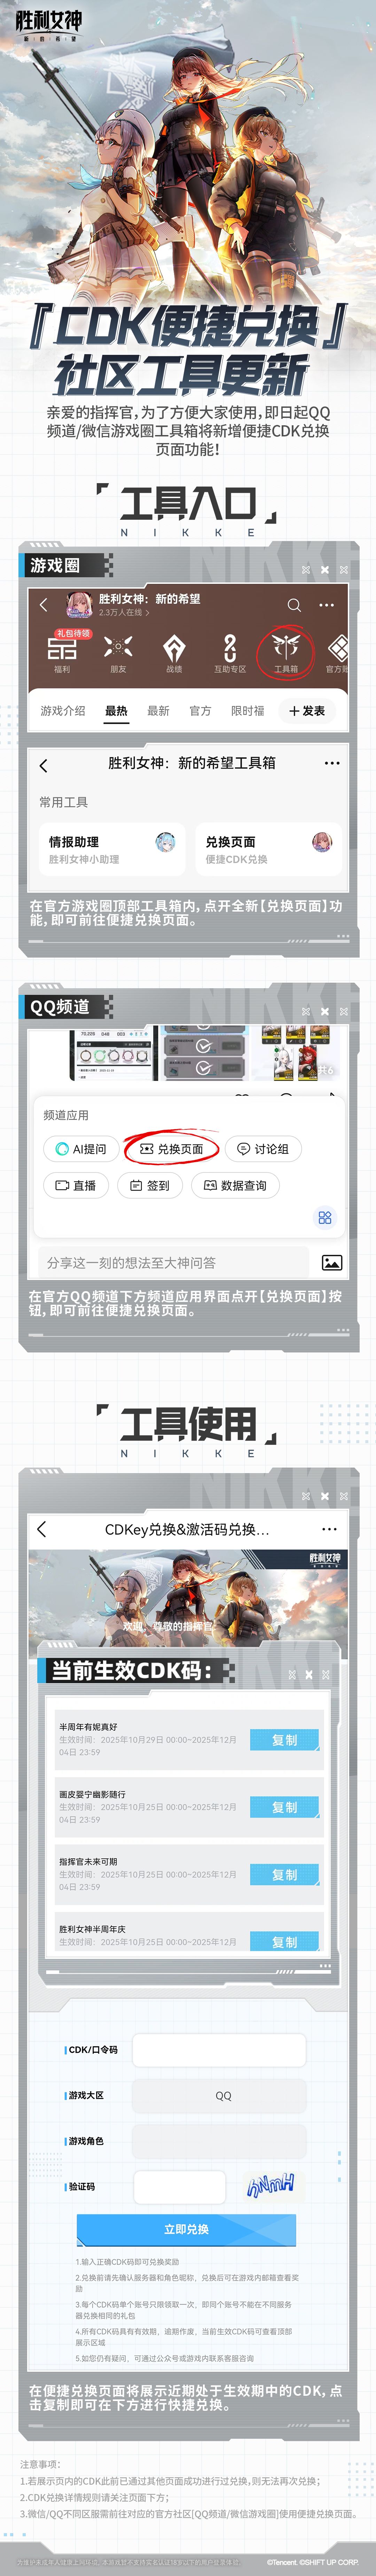Switch to the 最新 tab
The height and width of the screenshot is (2576, 376).
pyautogui.click(x=158, y=711)
